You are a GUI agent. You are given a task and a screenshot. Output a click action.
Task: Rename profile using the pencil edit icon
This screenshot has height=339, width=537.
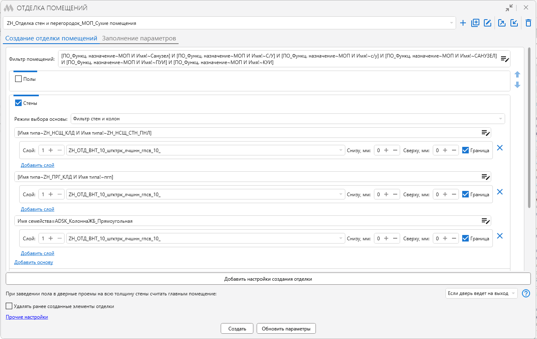click(x=488, y=23)
